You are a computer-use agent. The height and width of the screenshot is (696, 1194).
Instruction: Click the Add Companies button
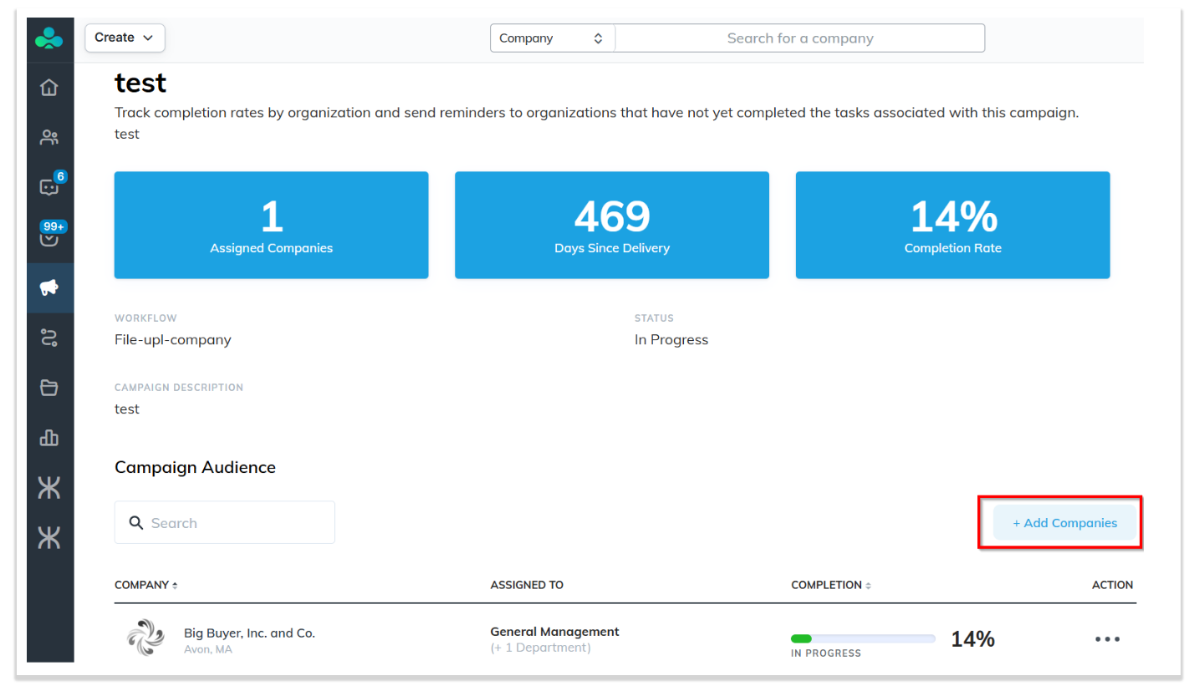click(1064, 523)
